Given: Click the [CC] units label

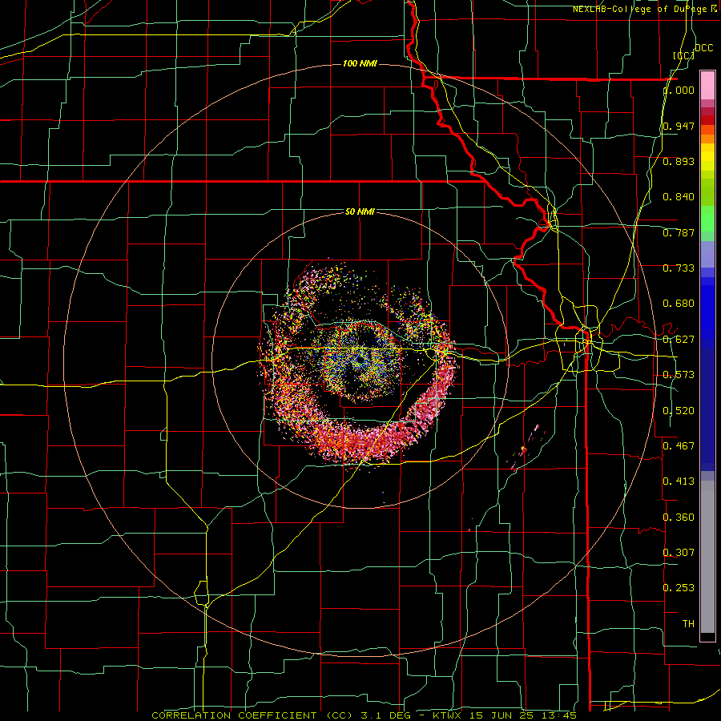Looking at the screenshot, I should tap(684, 55).
